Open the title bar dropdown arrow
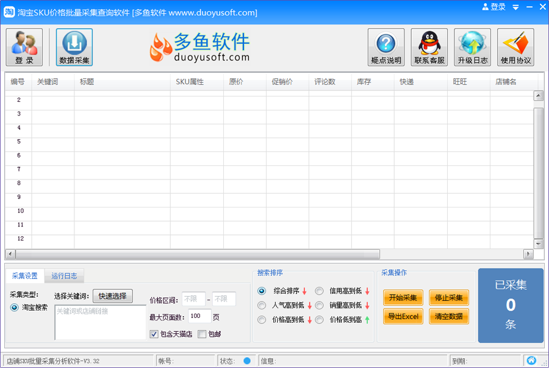Viewport: 549px width, 368px height. 517,7
